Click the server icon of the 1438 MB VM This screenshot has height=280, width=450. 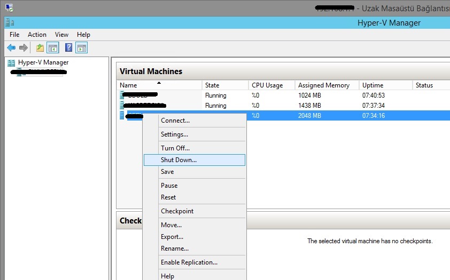click(x=122, y=105)
